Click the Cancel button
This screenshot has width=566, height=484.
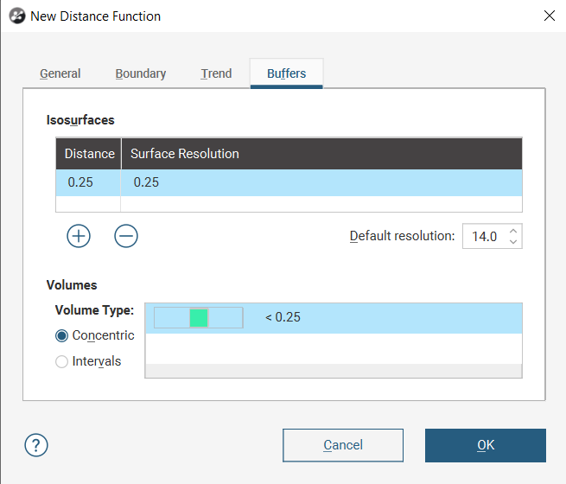tap(343, 445)
